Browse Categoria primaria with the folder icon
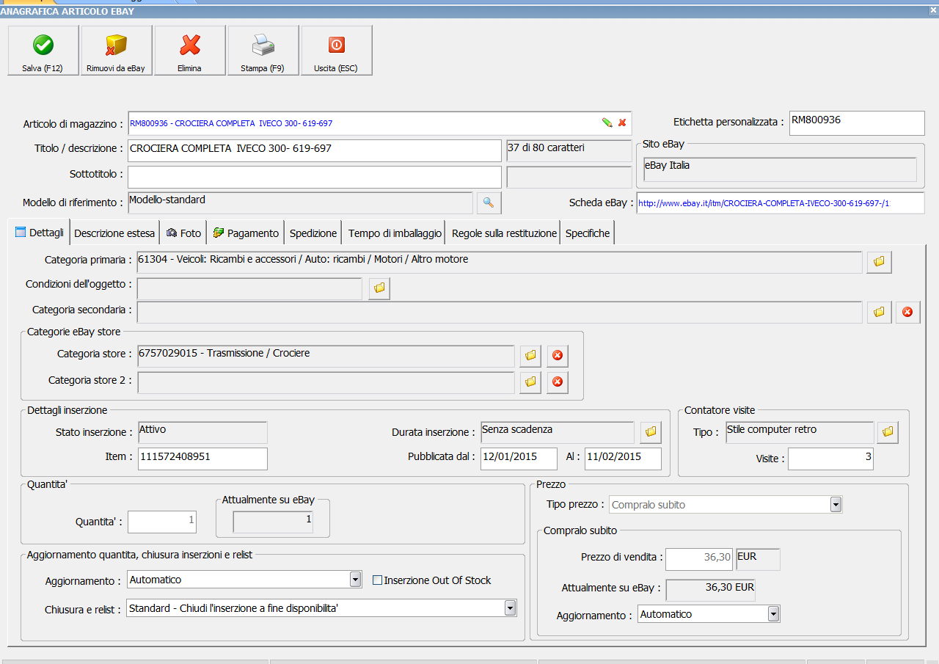Image resolution: width=939 pixels, height=664 pixels. click(x=879, y=262)
